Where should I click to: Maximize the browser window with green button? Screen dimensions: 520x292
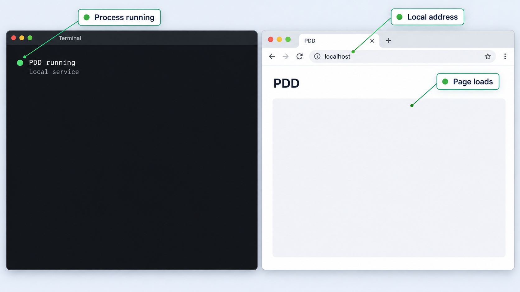288,39
